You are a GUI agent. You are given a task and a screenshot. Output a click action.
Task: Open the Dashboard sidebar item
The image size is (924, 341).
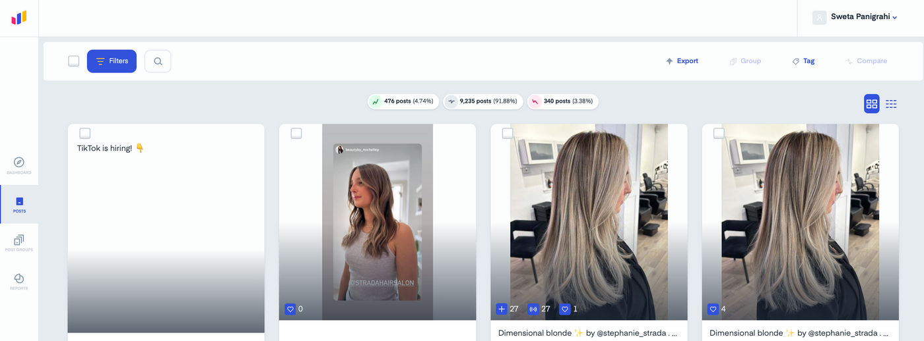[19, 166]
